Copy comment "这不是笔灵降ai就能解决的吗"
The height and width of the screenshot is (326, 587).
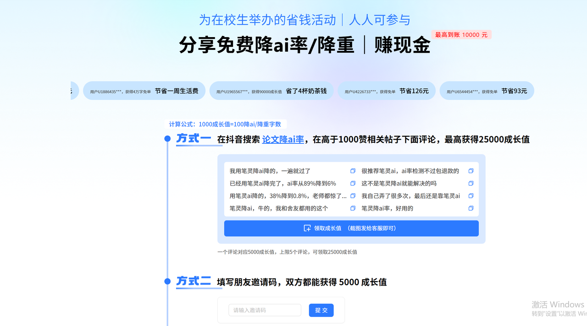pos(471,183)
